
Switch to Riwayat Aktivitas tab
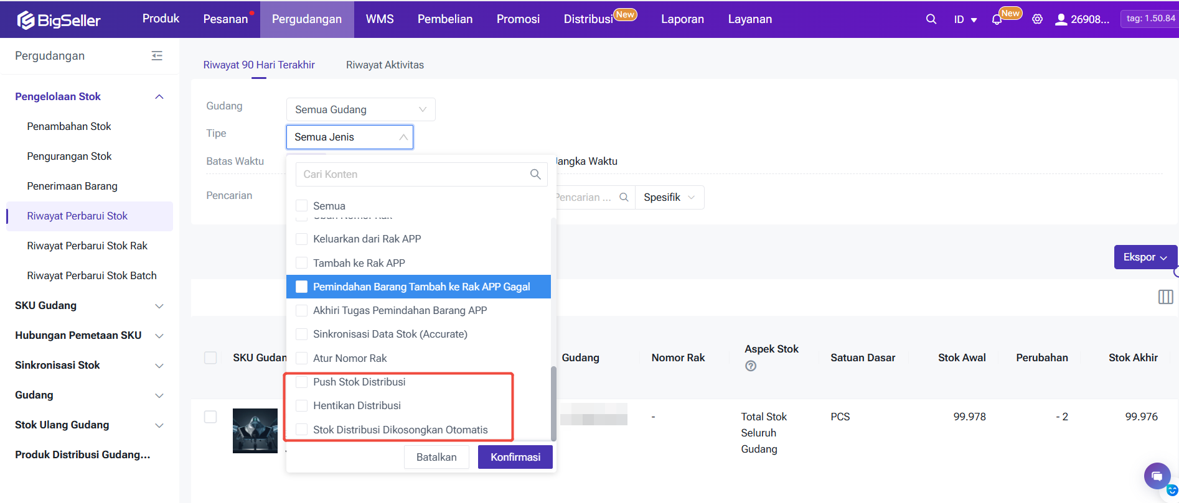tap(385, 65)
